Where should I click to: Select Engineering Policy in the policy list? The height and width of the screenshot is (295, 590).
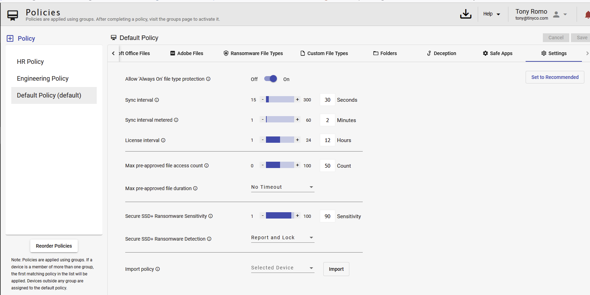(43, 79)
